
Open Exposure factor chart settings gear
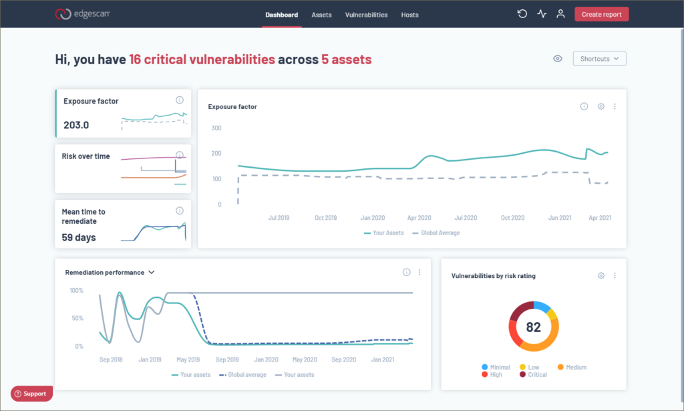point(601,106)
